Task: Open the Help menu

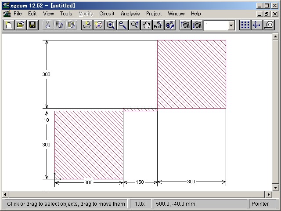Action: [196, 14]
